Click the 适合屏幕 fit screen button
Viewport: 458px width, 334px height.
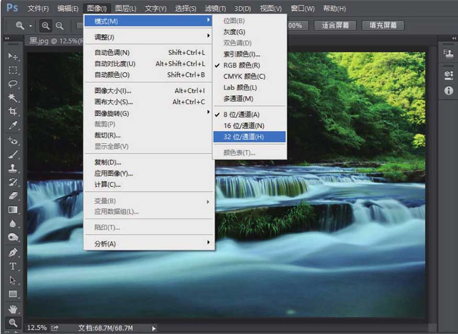pyautogui.click(x=335, y=26)
